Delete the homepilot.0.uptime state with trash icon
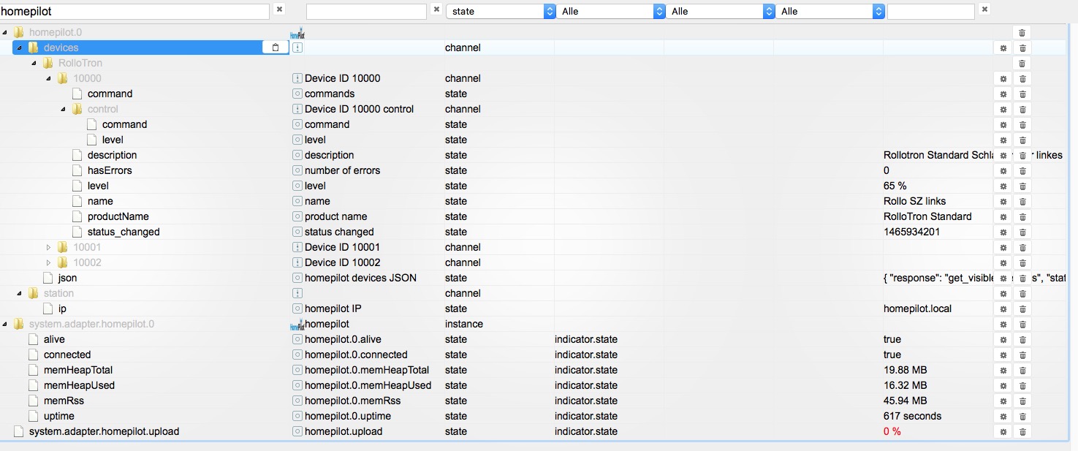1078x451 pixels. [1022, 416]
